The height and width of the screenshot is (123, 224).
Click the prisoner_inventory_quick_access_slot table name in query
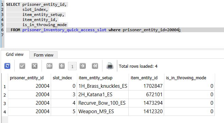(64, 30)
